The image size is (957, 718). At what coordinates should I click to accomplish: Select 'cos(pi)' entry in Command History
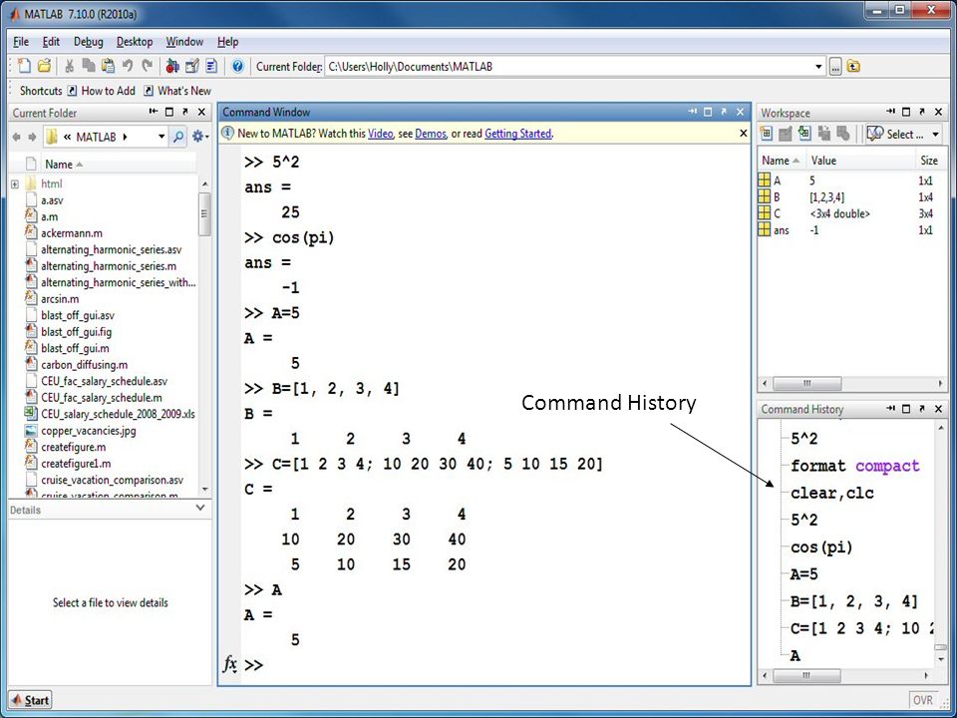pyautogui.click(x=820, y=547)
